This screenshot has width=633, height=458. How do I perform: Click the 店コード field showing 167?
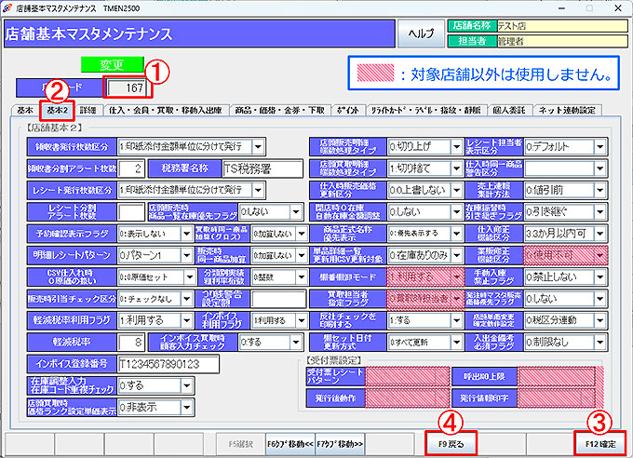pos(128,88)
